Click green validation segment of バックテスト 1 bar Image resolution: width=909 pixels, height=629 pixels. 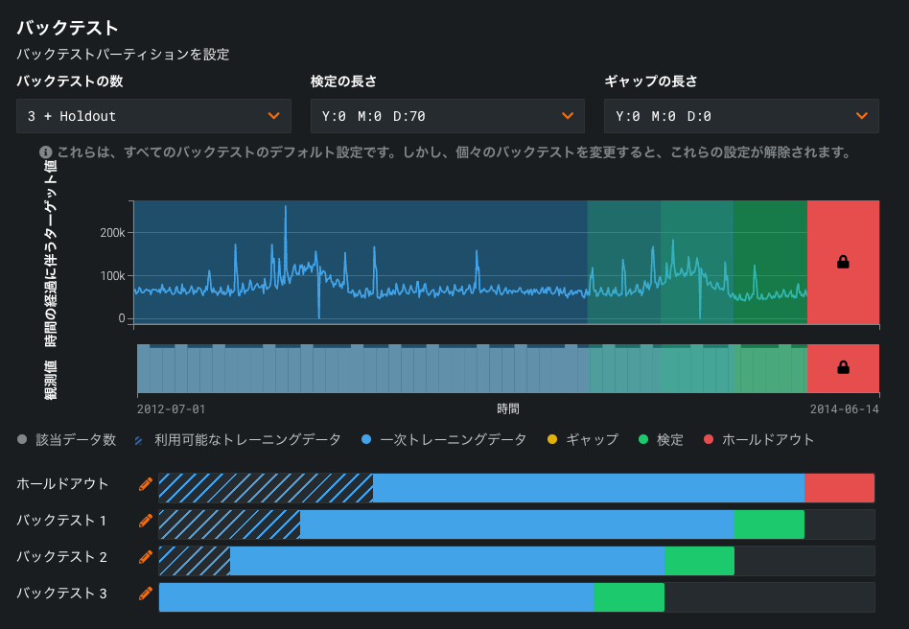click(769, 524)
